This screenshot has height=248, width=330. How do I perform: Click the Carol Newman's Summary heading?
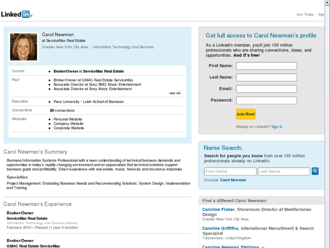coord(35,152)
